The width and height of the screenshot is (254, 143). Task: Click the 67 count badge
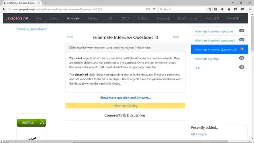242,40
